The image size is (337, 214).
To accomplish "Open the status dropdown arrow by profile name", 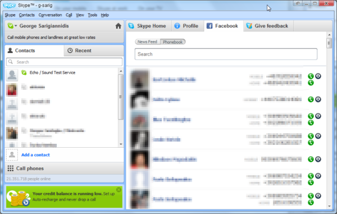I will (x=16, y=26).
